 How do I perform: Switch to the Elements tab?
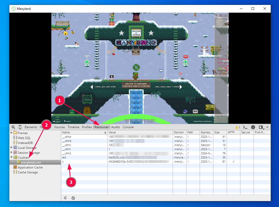point(31,127)
